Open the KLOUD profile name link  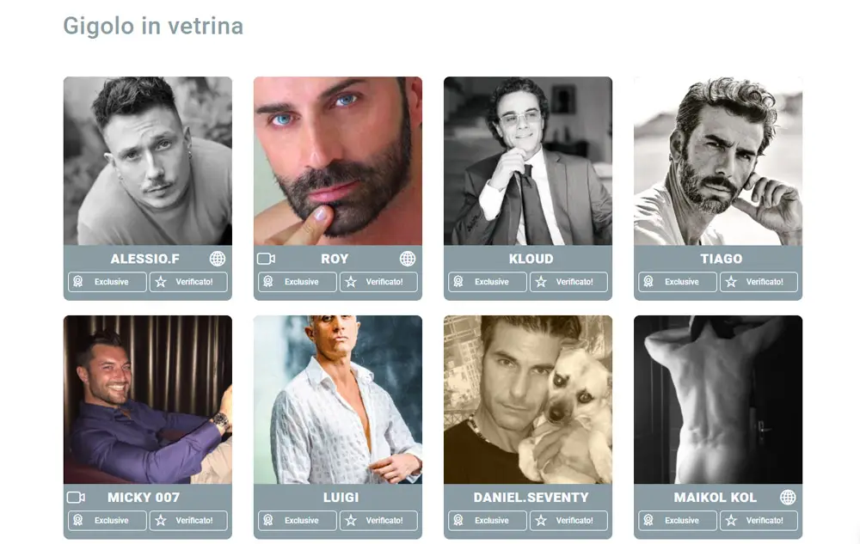click(x=531, y=259)
